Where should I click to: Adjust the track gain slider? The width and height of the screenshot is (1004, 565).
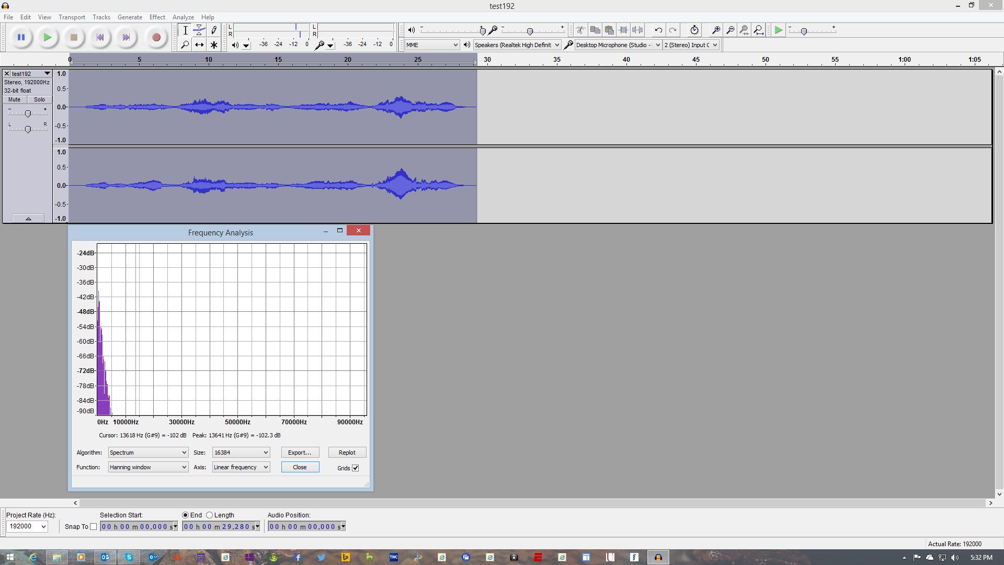(27, 113)
